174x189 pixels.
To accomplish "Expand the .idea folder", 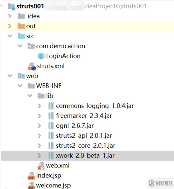I will (x=10, y=16).
